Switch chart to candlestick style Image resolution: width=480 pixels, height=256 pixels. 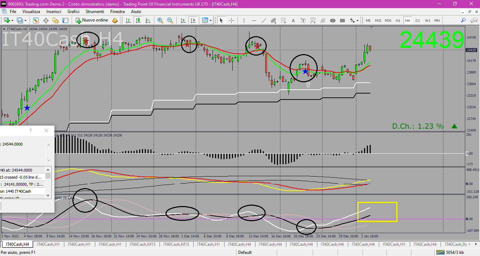pos(138,20)
